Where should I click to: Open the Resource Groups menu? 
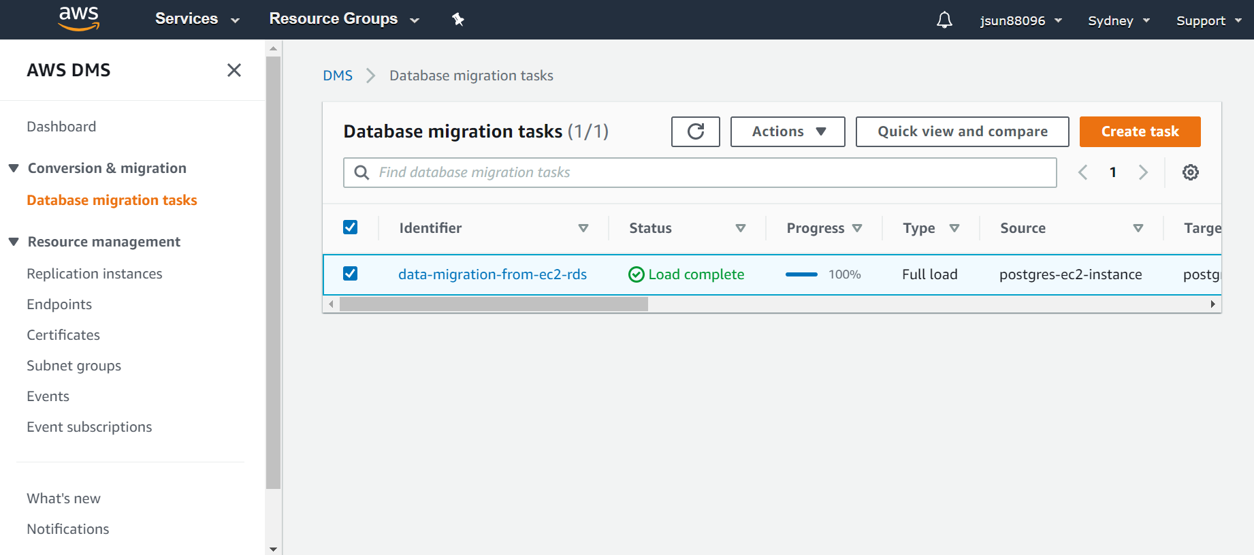(344, 19)
